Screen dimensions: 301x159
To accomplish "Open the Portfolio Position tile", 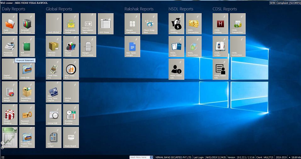I will point(71,114).
